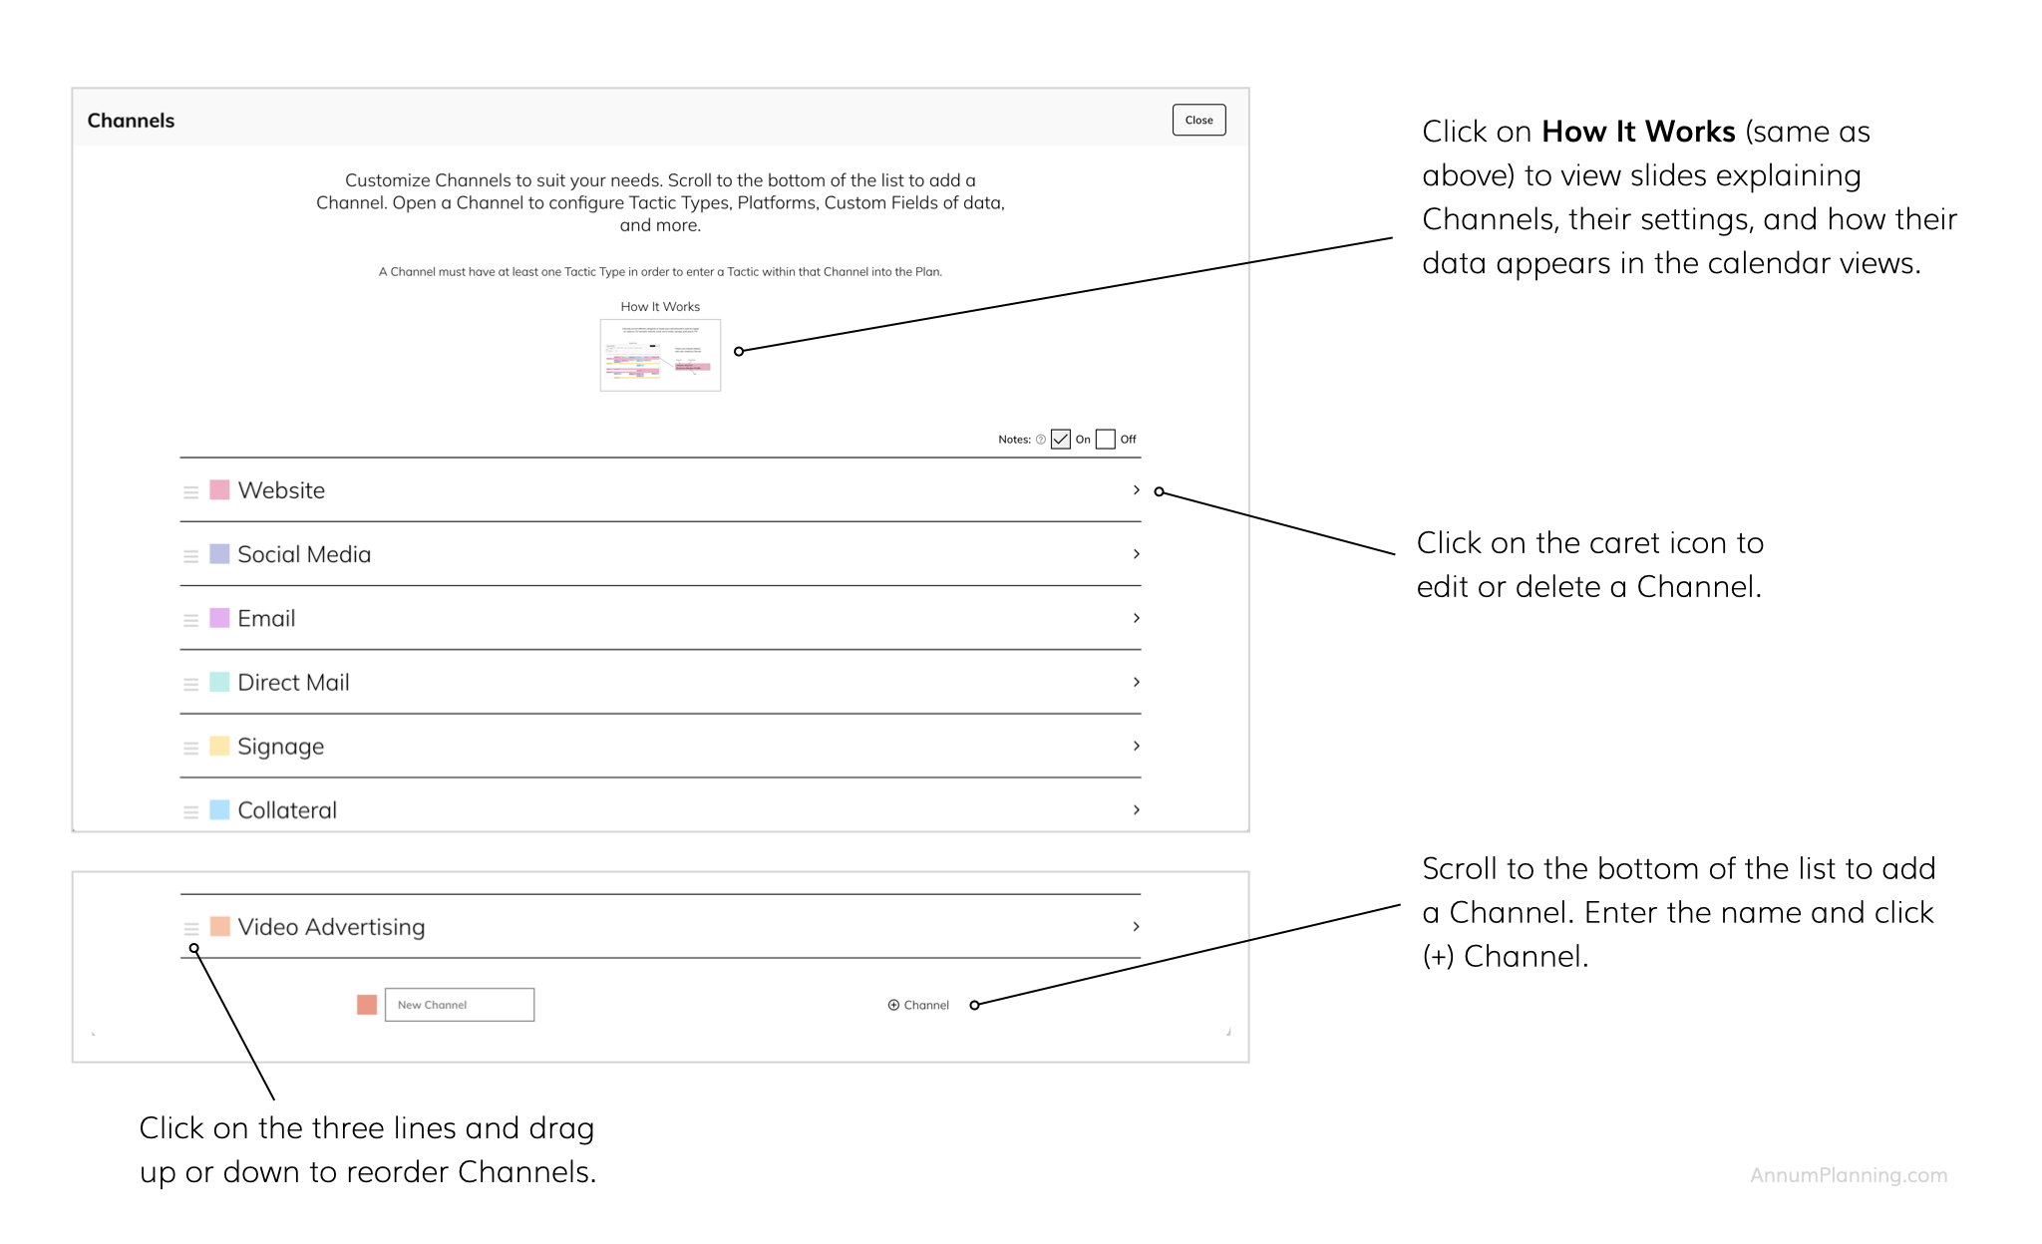This screenshot has width=2042, height=1244.
Task: Expand the Video Advertising channel caret
Action: coord(1136,927)
